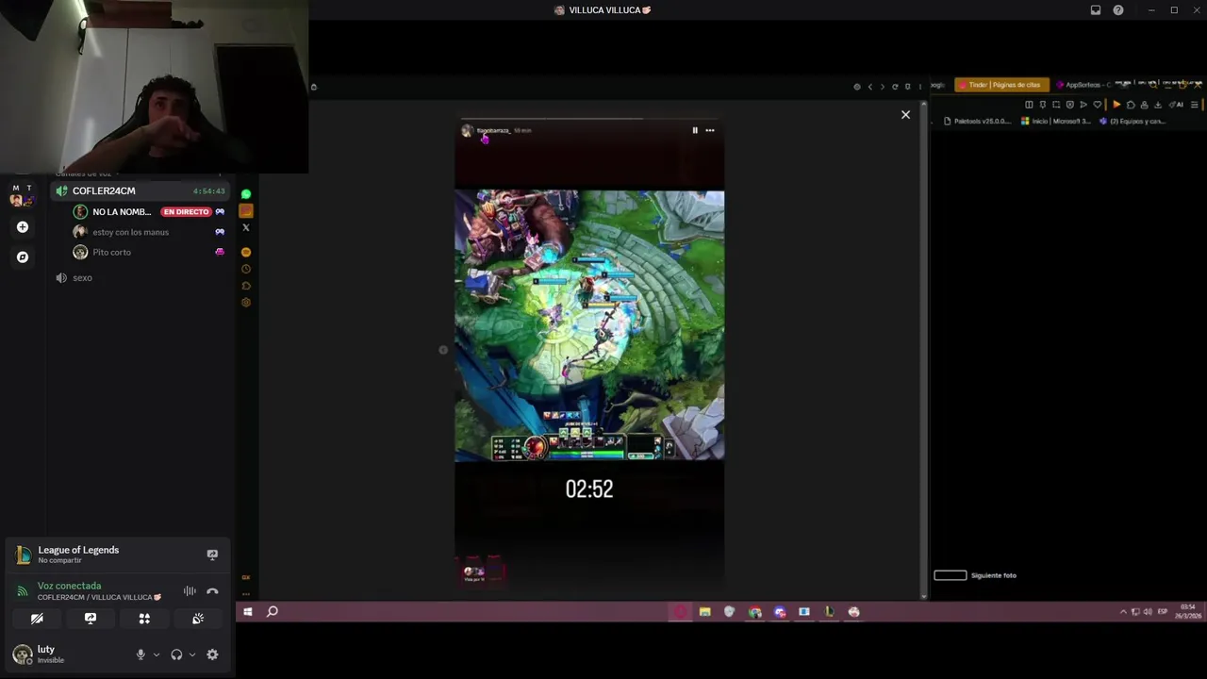Click the browser snapshot icon
This screenshot has width=1207, height=679.
[x=1056, y=105]
